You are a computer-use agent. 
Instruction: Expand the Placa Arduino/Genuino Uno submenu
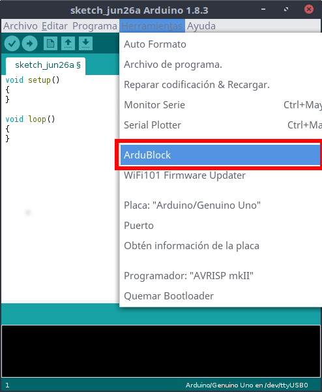click(221, 205)
